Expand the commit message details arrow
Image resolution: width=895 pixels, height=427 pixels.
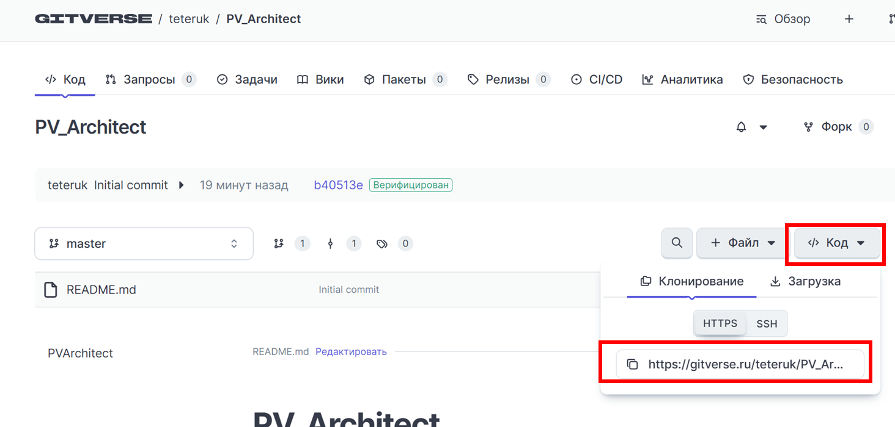(181, 185)
